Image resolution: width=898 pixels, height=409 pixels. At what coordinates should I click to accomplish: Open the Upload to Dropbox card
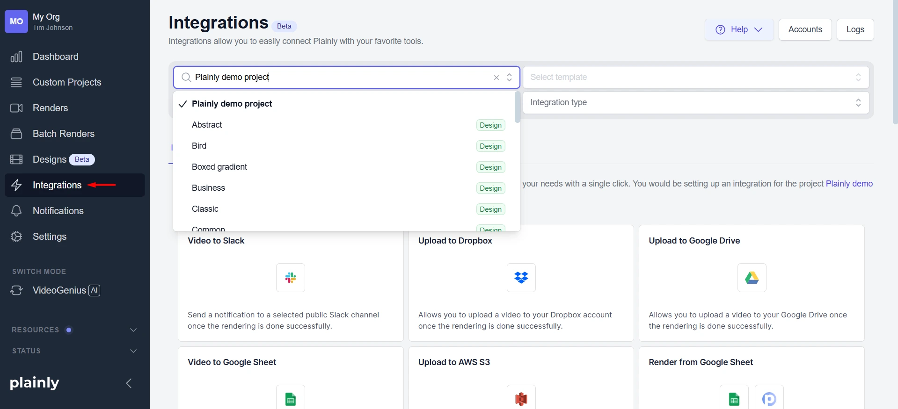521,283
